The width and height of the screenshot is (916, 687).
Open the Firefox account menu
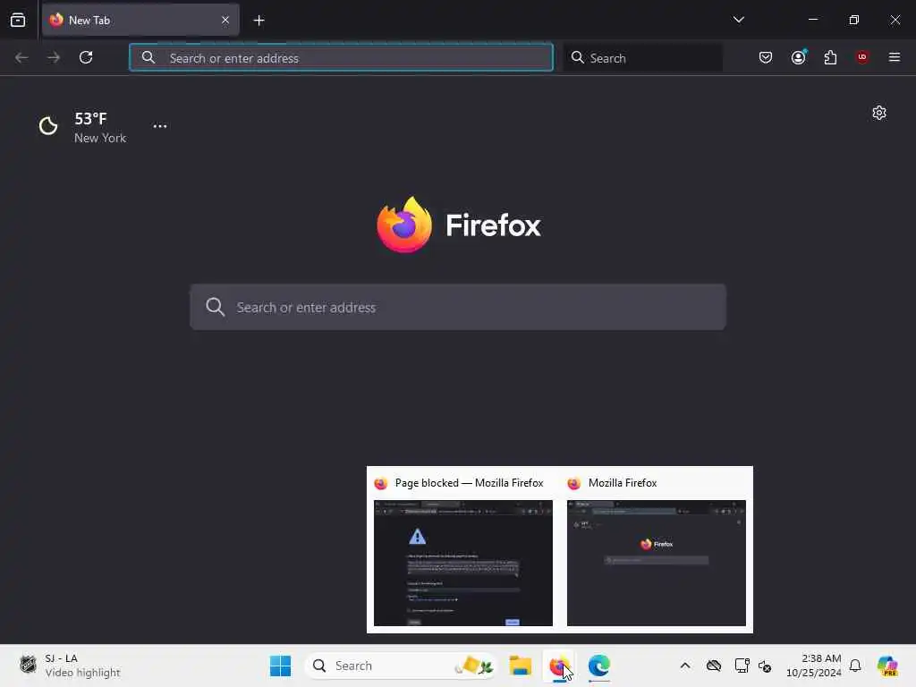(798, 57)
